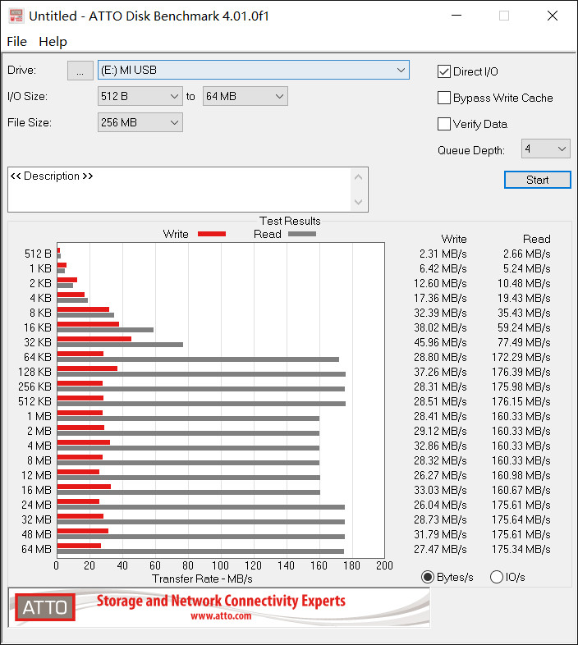578x645 pixels.
Task: Expand the 64 MB maximum I/O size dropdown
Action: 245,96
